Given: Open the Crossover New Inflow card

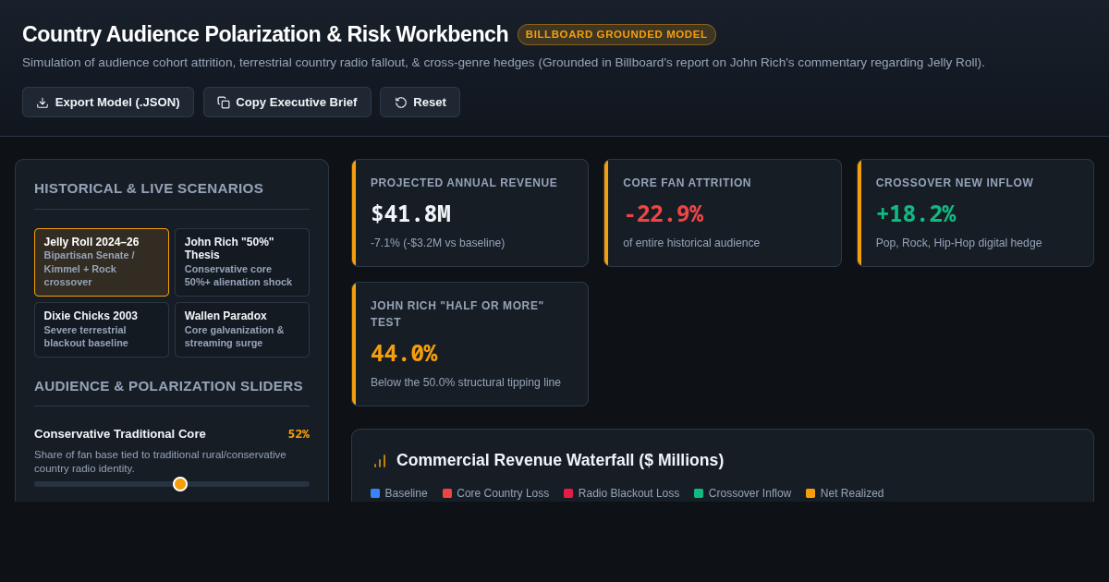Looking at the screenshot, I should pos(975,213).
